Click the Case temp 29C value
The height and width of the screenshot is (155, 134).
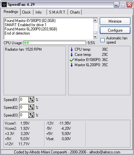pyautogui.click(x=105, y=55)
